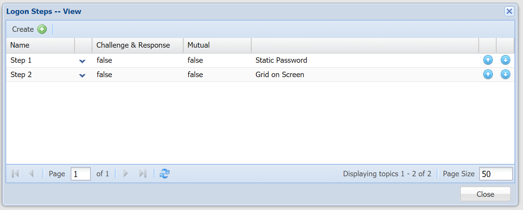The height and width of the screenshot is (210, 523).
Task: Expand the Step 2 dropdown chevron
Action: tap(82, 75)
